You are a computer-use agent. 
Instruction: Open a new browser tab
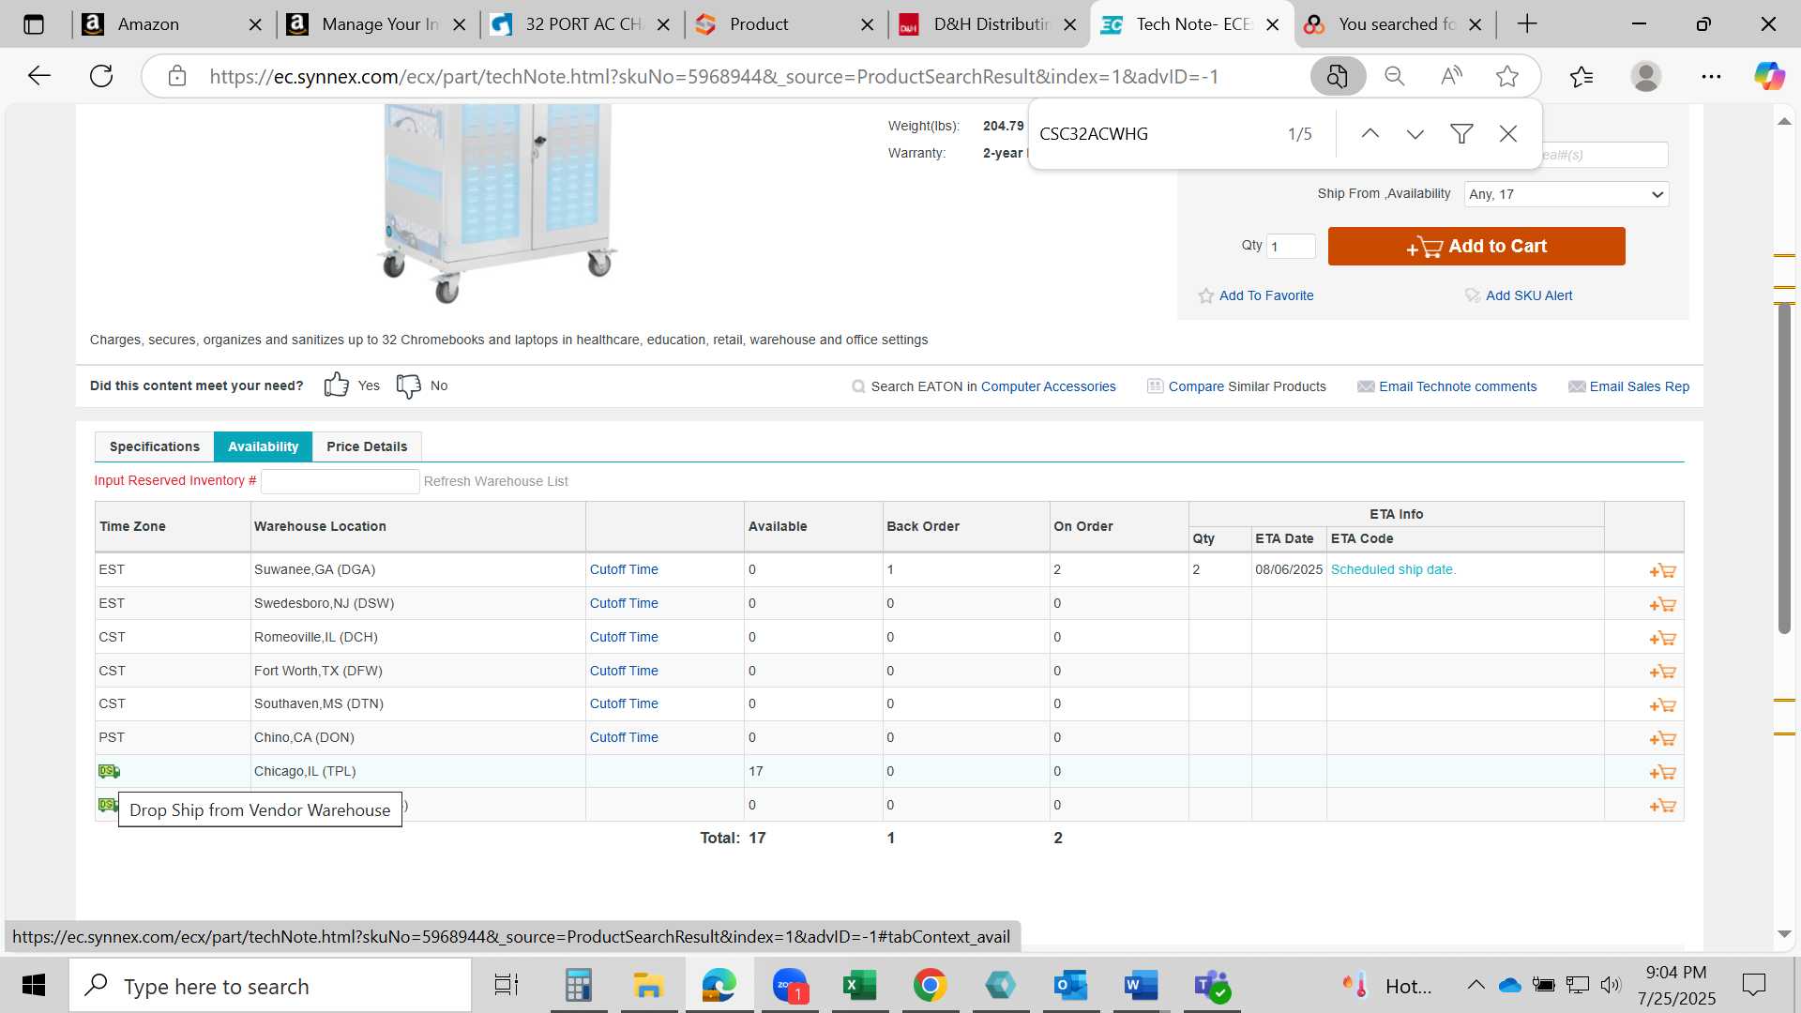click(x=1527, y=24)
